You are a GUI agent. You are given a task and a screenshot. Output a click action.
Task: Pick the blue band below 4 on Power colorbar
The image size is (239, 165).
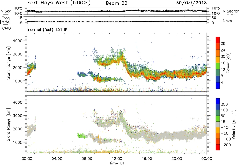[218, 85]
